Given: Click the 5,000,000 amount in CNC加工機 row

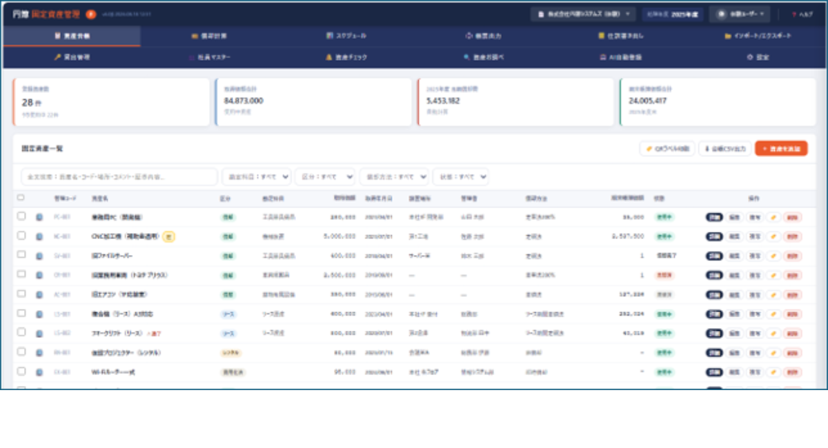Looking at the screenshot, I should click(339, 236).
